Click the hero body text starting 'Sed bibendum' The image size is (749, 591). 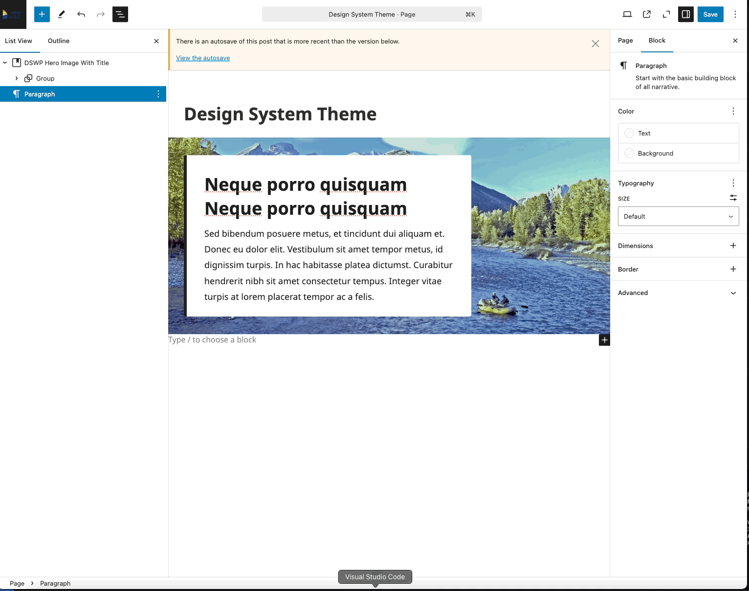pyautogui.click(x=329, y=265)
